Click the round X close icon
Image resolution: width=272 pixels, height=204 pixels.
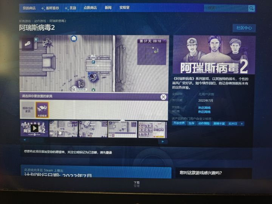(163, 97)
